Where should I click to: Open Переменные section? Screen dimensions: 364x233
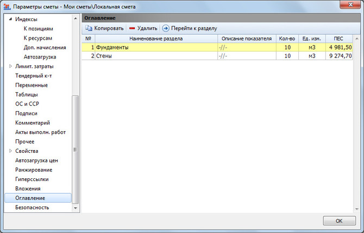click(x=32, y=85)
